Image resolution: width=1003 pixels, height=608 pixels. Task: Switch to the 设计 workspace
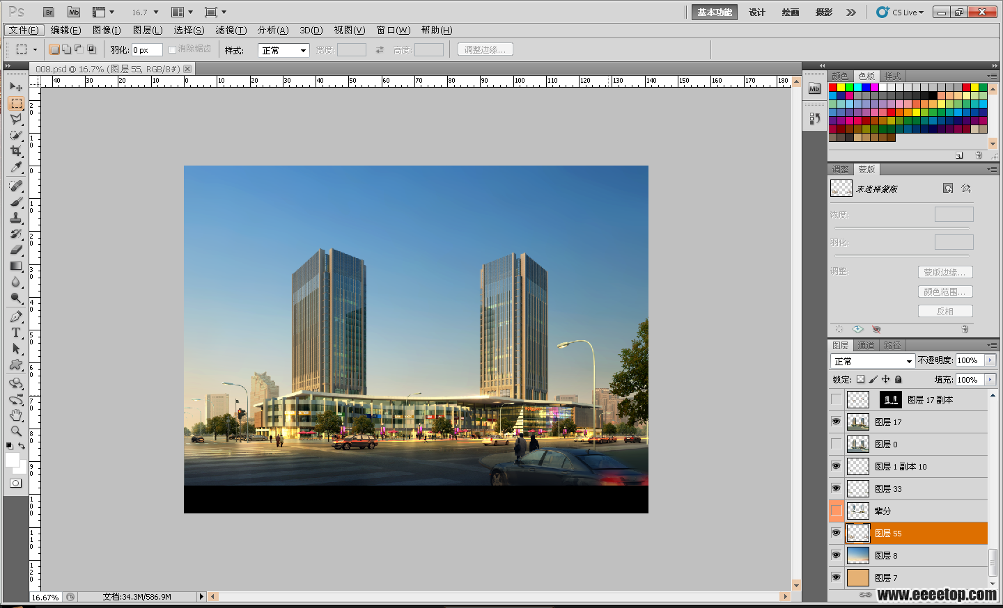(x=757, y=13)
